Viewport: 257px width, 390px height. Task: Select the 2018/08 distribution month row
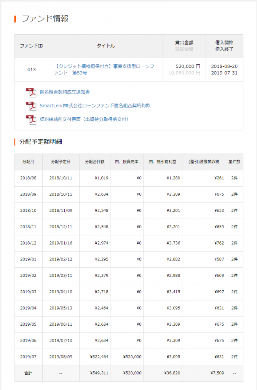[28, 178]
